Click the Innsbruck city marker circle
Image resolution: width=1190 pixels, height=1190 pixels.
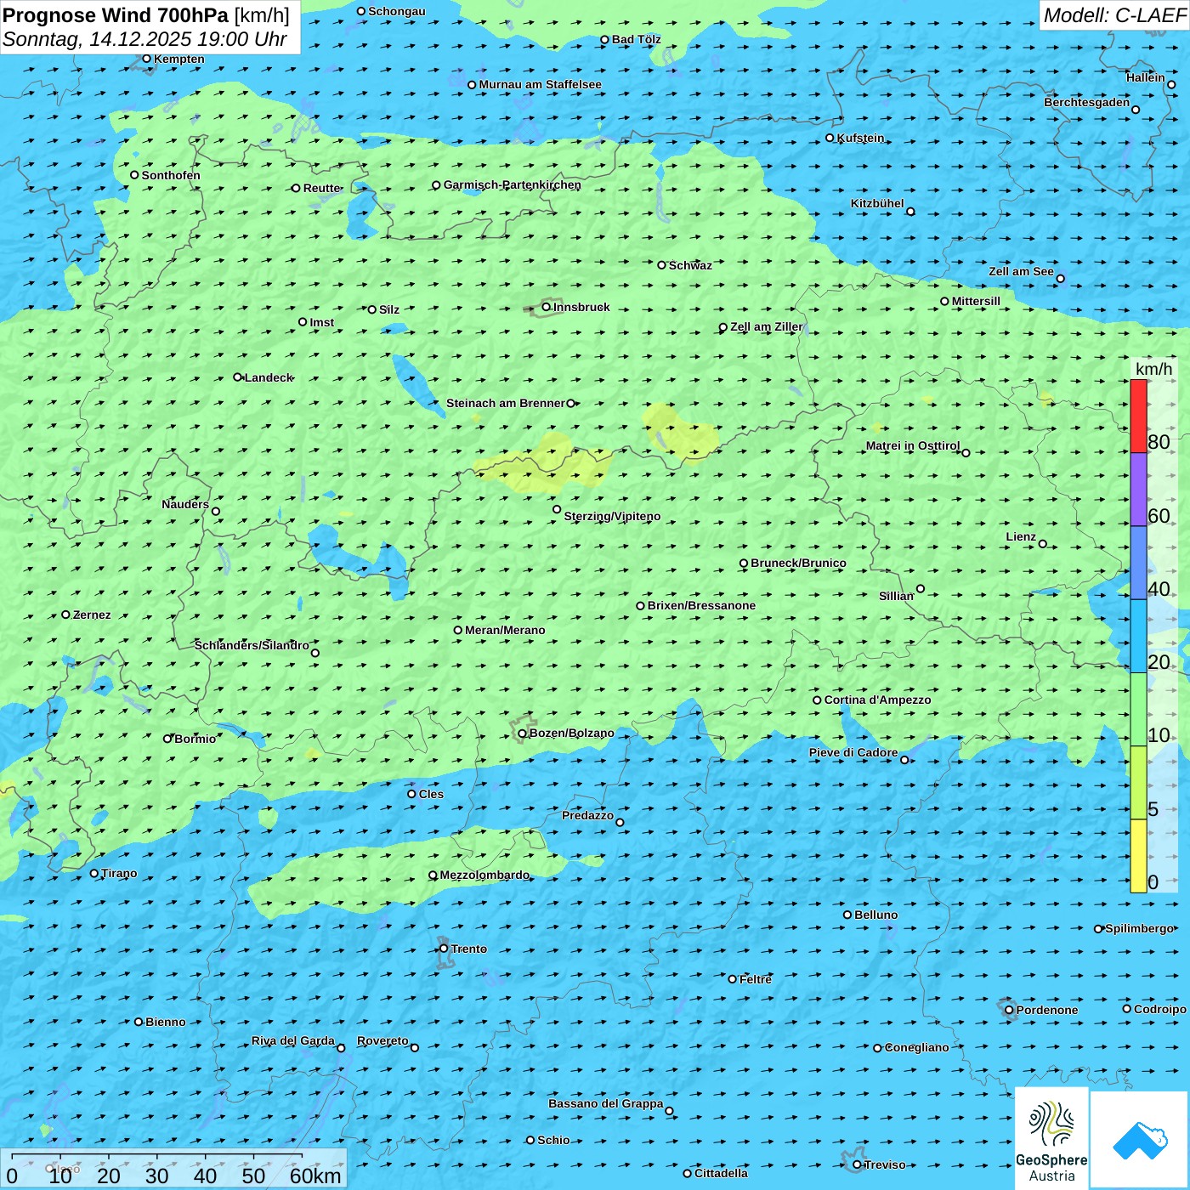point(547,307)
